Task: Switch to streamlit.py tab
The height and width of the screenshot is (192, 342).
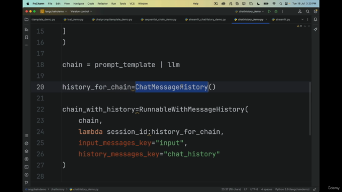Action: (281, 19)
